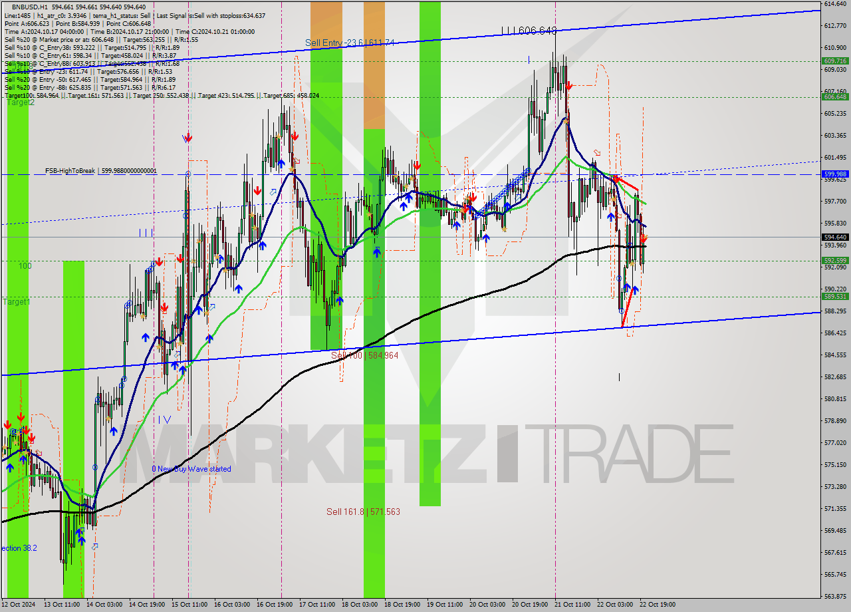Screen dimensions: 851x612
Task: Click the 614.430 price scale label
Action: click(x=835, y=4)
